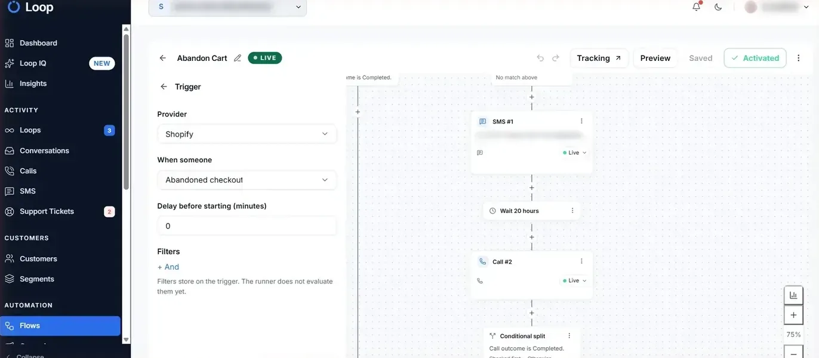Image resolution: width=819 pixels, height=358 pixels.
Task: Open flow more options menu
Action: tap(799, 58)
